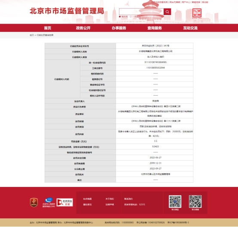The image size is (238, 227).
Task: Click the 法定代表人 label cell
Action: pos(80,101)
